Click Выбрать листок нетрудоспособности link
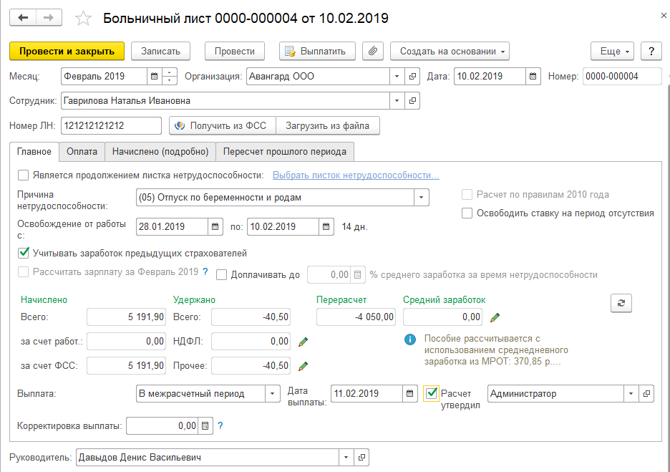The height and width of the screenshot is (472, 670). [x=356, y=175]
